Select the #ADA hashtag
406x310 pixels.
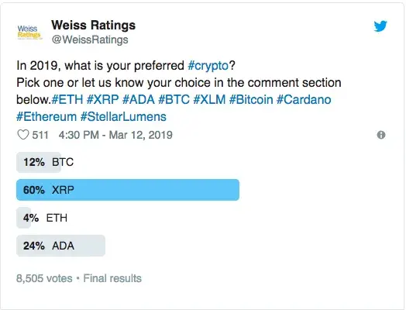(138, 100)
